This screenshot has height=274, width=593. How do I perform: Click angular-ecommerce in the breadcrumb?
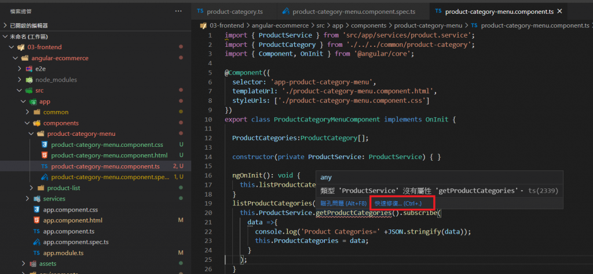280,25
